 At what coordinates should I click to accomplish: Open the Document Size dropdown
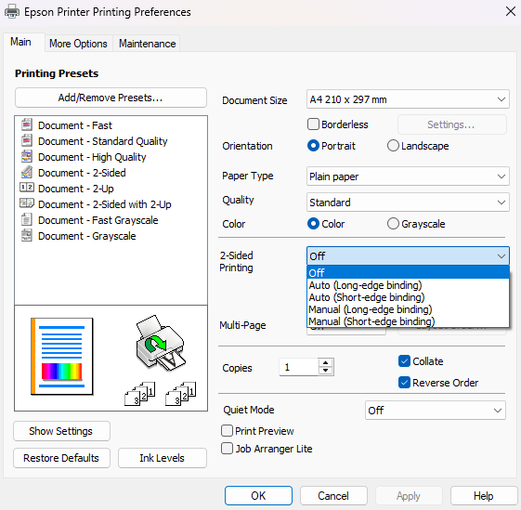pos(408,99)
